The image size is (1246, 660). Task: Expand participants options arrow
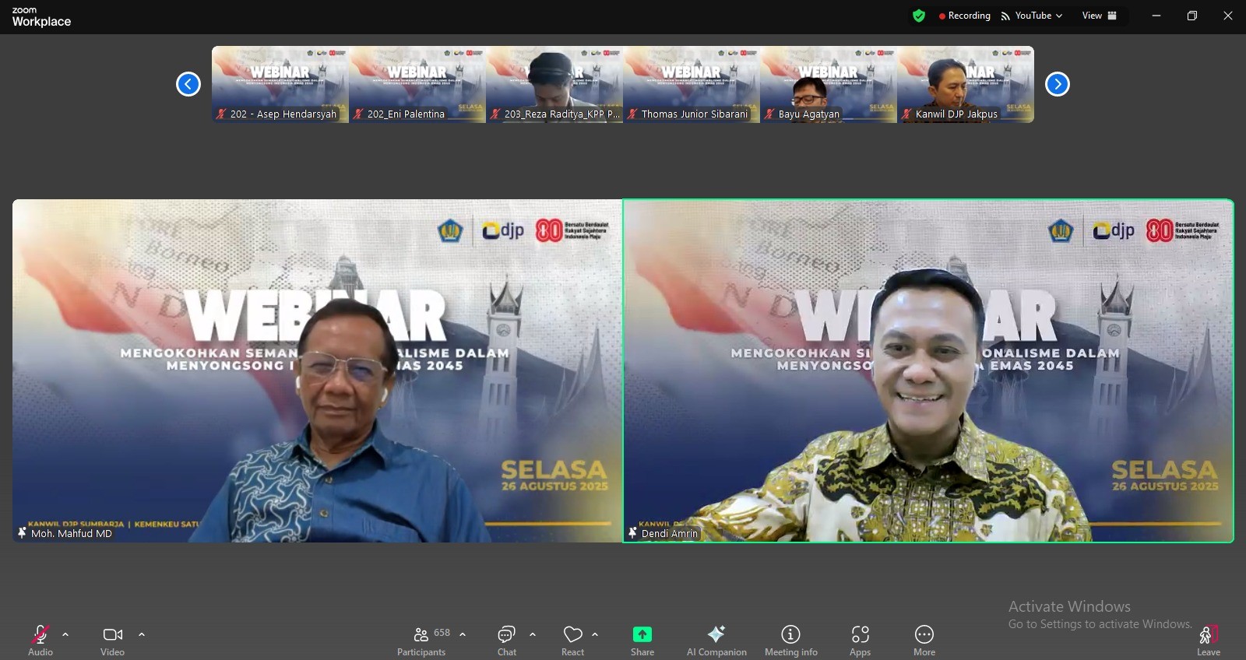click(x=463, y=634)
